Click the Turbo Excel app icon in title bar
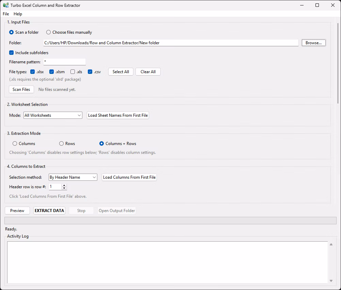341x290 pixels. (x=6, y=5)
